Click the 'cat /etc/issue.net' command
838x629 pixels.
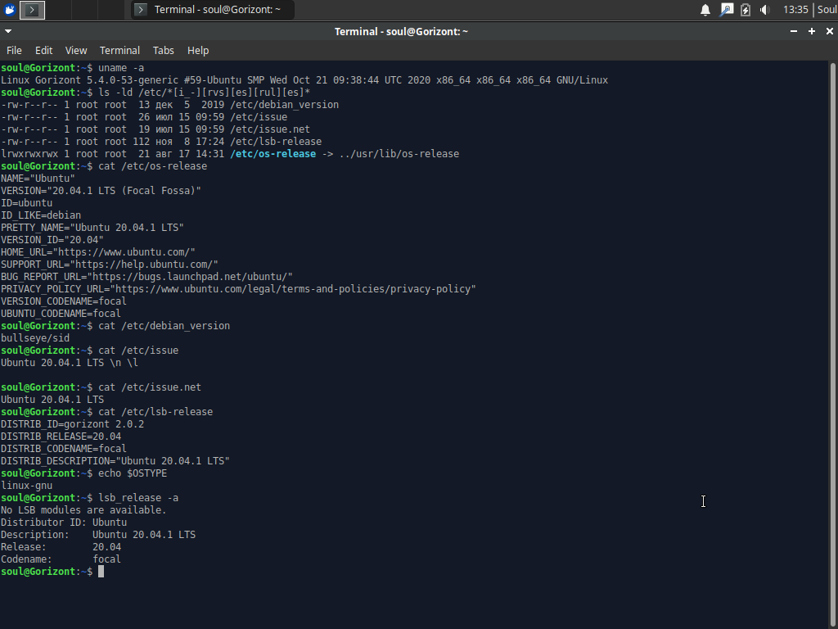click(150, 387)
